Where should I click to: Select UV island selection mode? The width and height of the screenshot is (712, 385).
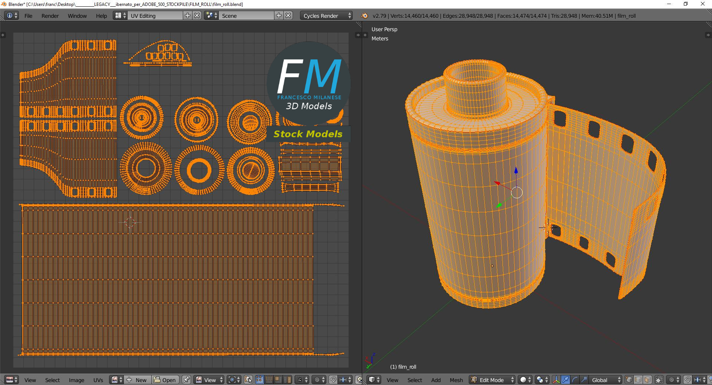click(287, 380)
